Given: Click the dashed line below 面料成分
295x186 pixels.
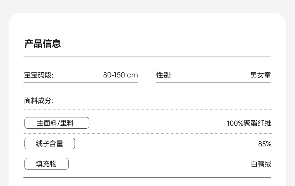Looking at the screenshot, I should 147,110.
